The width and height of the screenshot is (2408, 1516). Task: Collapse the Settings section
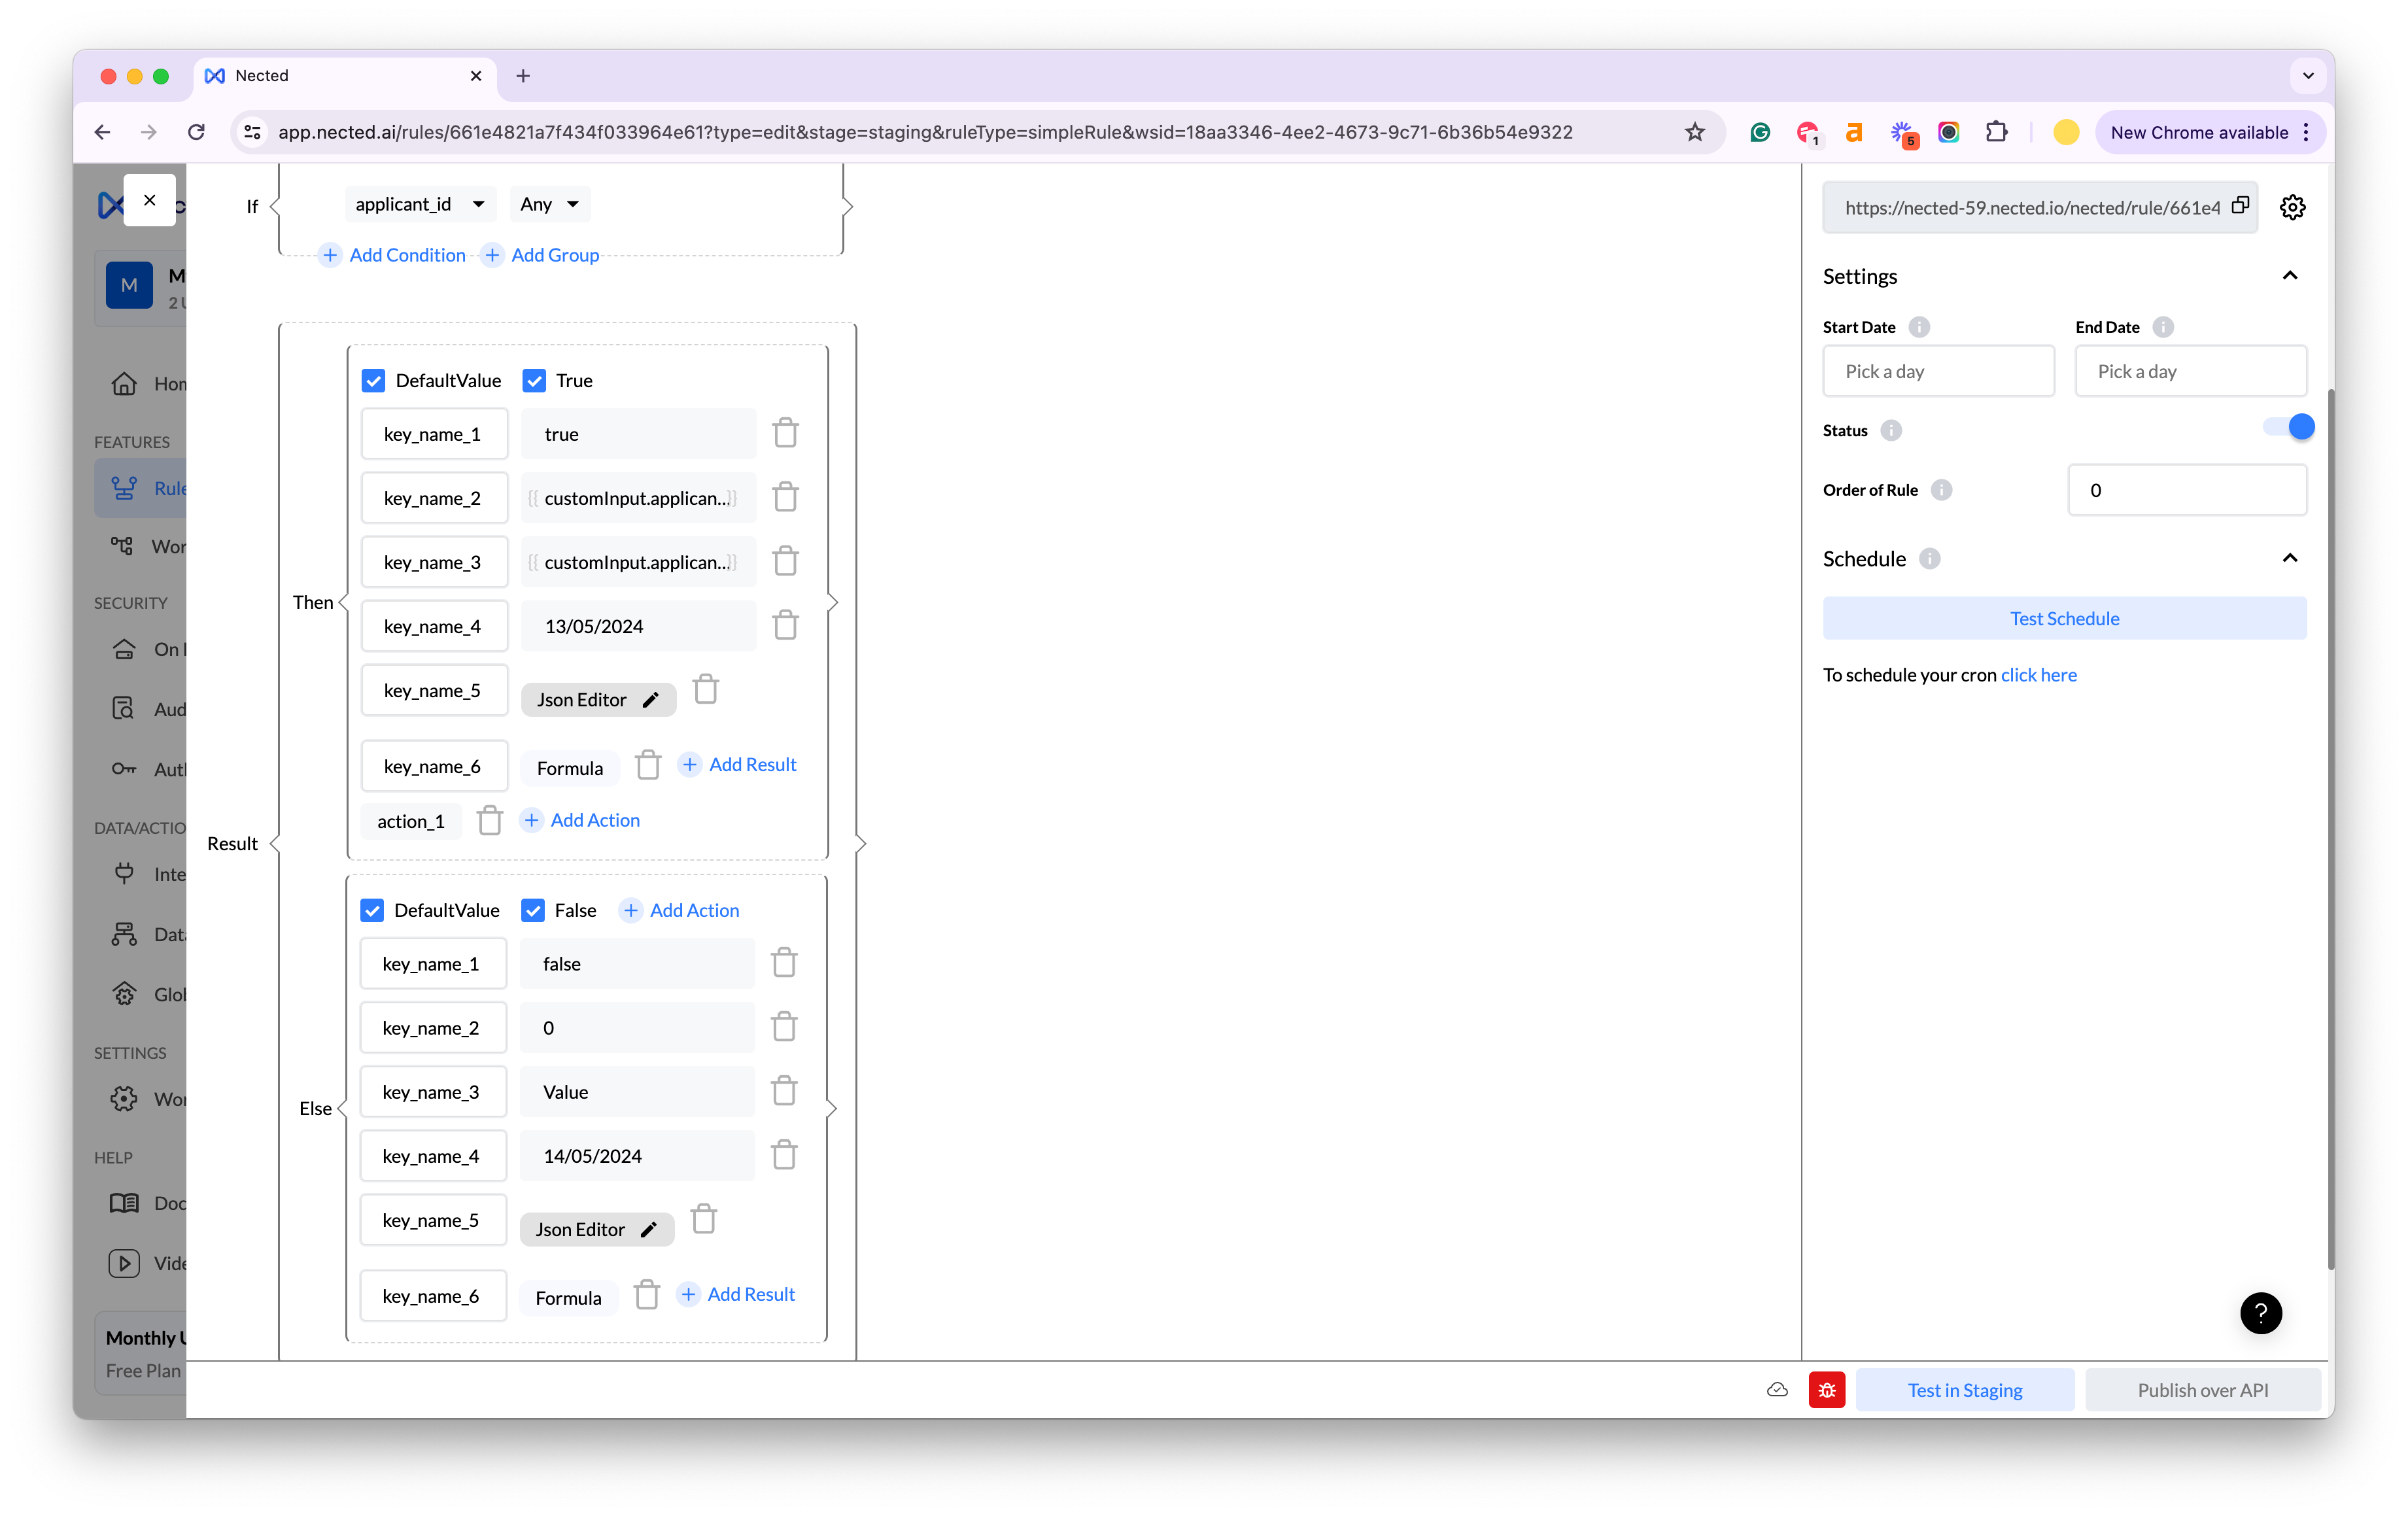2289,276
